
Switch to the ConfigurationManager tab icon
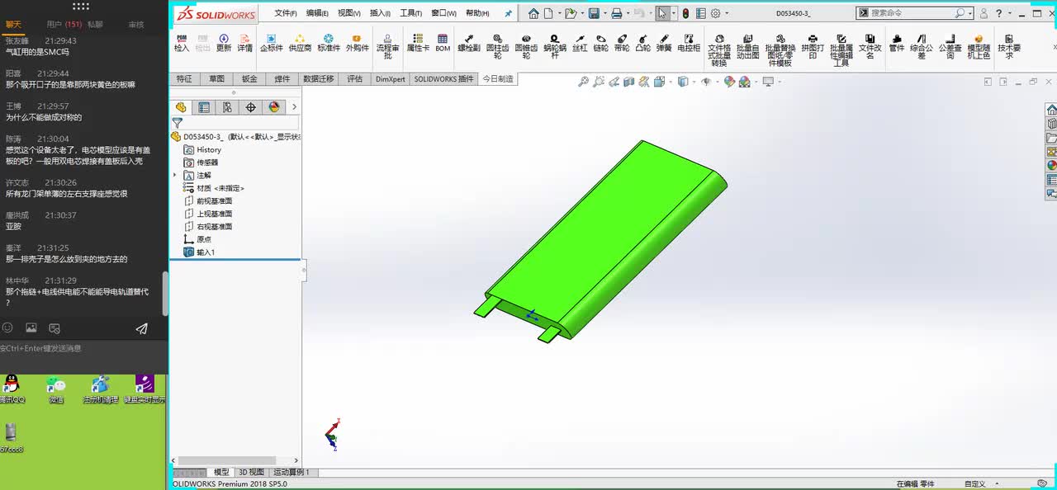(x=227, y=107)
